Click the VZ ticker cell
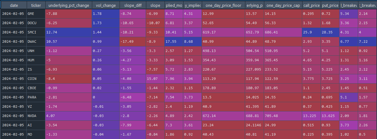Screen dimensions: 377x139 [36, 107]
